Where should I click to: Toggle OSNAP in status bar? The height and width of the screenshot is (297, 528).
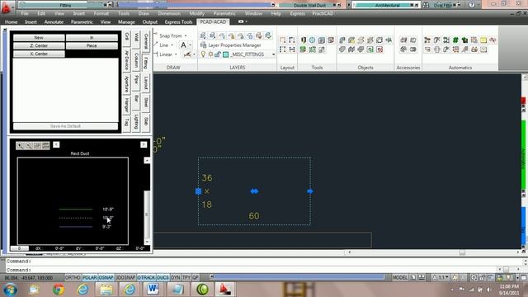click(x=106, y=277)
